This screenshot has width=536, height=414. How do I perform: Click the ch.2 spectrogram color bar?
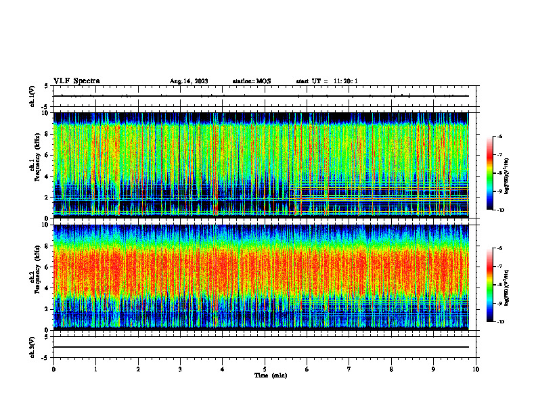489,285
